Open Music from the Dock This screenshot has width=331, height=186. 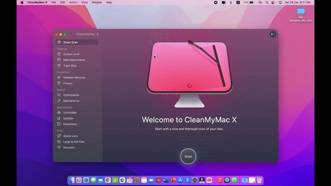[x=220, y=180]
